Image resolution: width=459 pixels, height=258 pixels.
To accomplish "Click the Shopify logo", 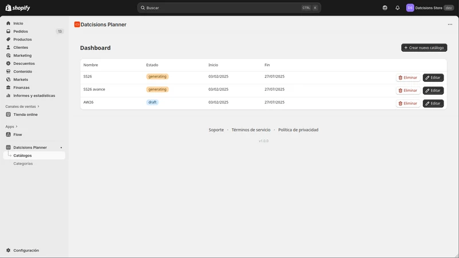I will click(18, 8).
